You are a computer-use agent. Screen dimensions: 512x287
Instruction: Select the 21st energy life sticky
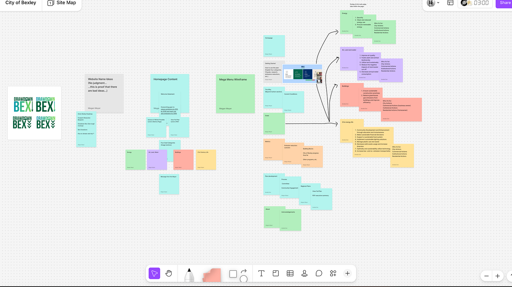(347, 130)
